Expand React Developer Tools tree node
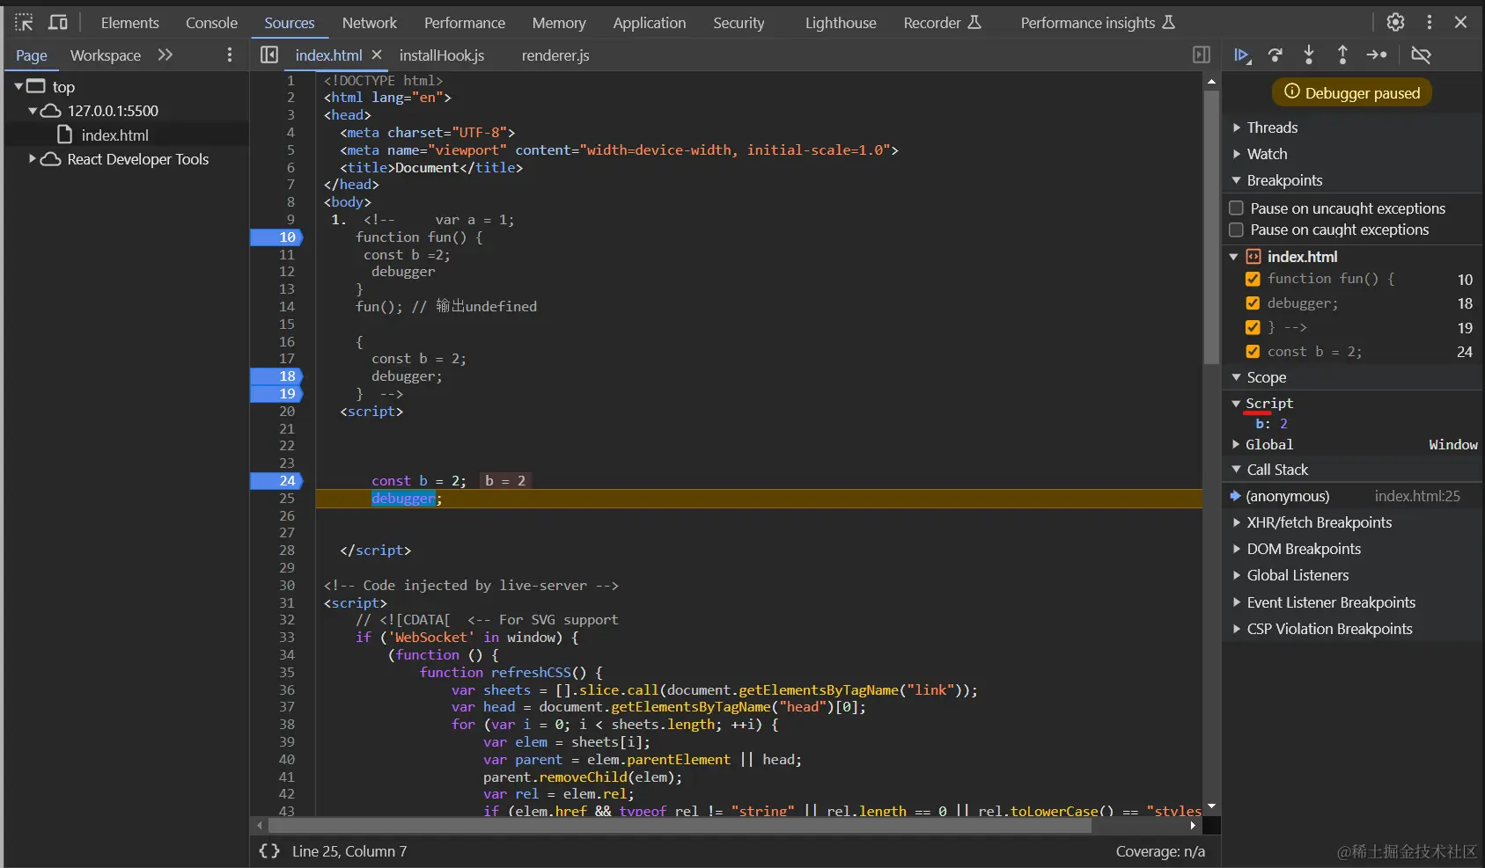The image size is (1485, 868). [33, 159]
